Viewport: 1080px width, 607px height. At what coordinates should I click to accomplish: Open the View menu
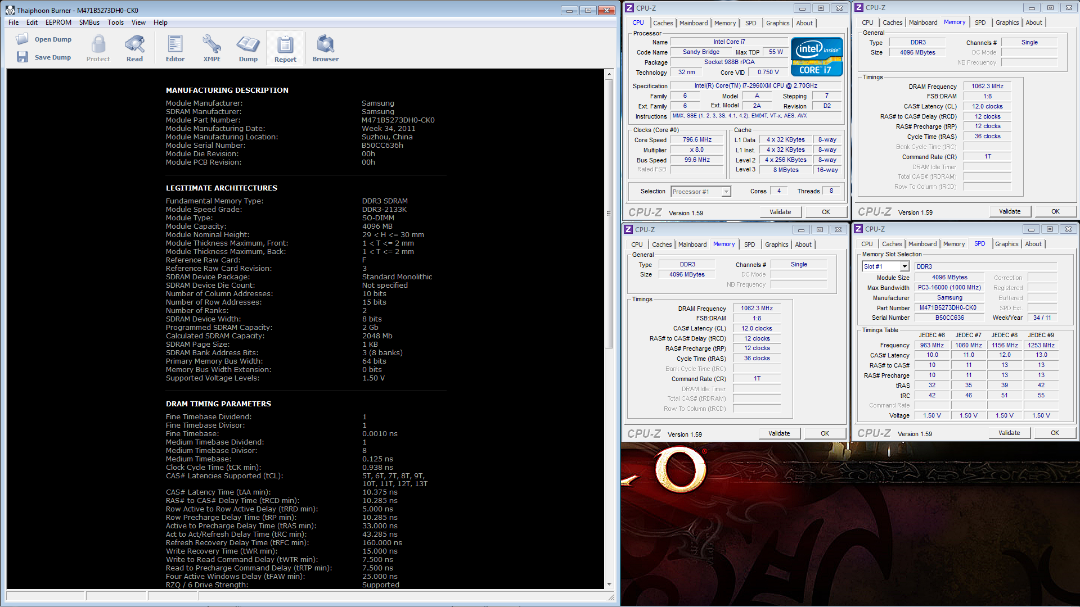pyautogui.click(x=138, y=22)
